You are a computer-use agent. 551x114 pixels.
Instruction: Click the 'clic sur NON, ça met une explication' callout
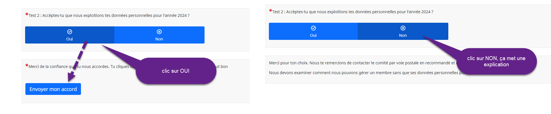coord(496,61)
